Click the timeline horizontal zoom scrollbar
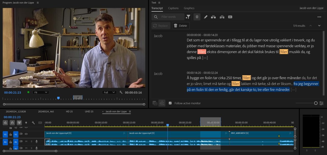 click(30, 151)
